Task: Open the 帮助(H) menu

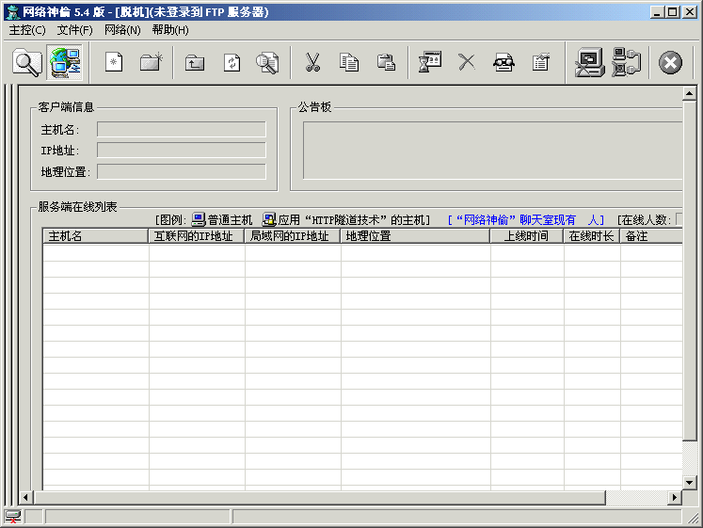Action: 170,30
